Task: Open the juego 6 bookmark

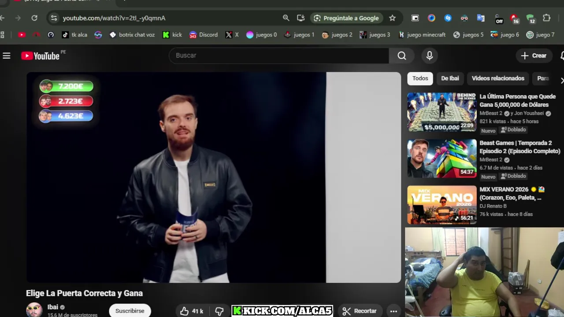Action: coord(505,35)
